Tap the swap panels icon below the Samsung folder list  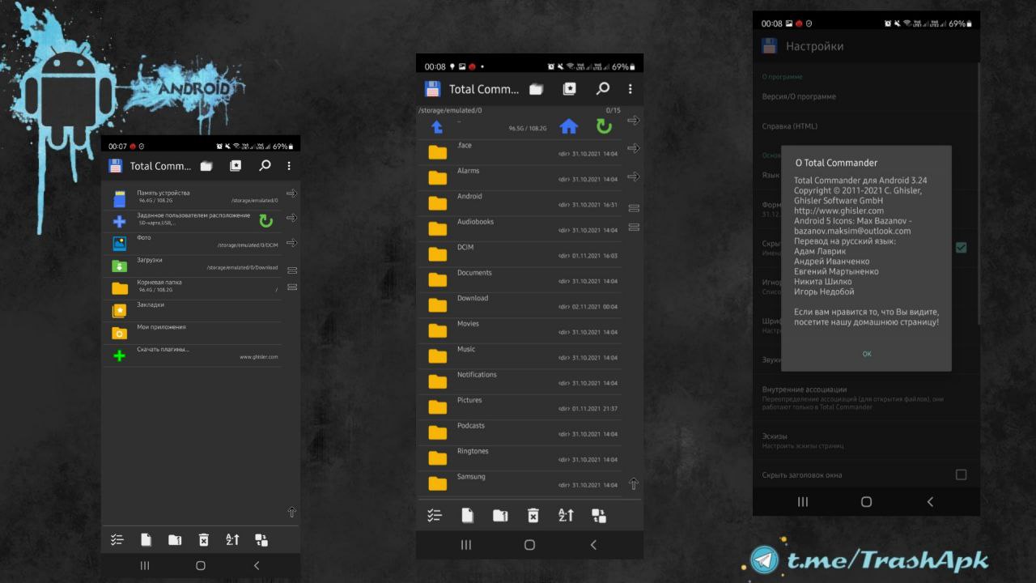coord(599,515)
